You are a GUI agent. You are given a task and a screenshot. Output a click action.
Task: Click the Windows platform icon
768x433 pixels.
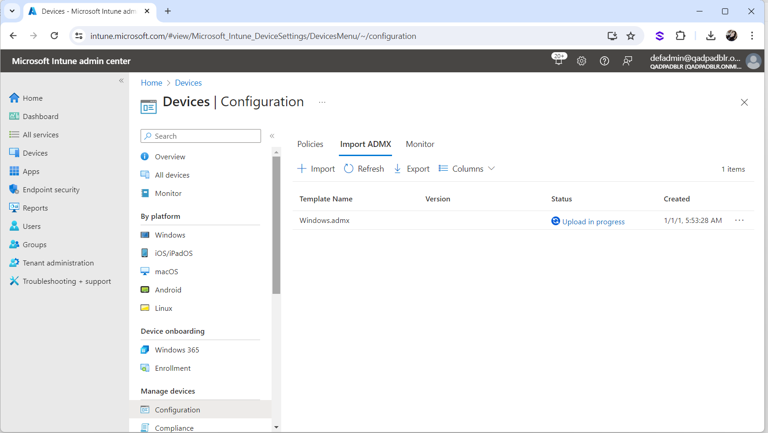(145, 235)
